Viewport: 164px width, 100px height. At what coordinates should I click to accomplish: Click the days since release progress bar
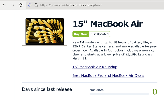point(119,94)
